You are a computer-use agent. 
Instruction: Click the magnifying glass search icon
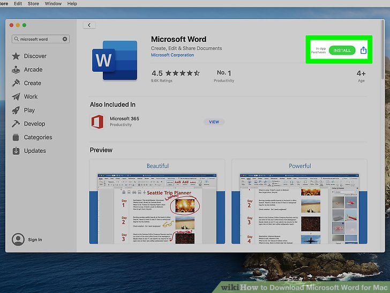tap(17, 39)
